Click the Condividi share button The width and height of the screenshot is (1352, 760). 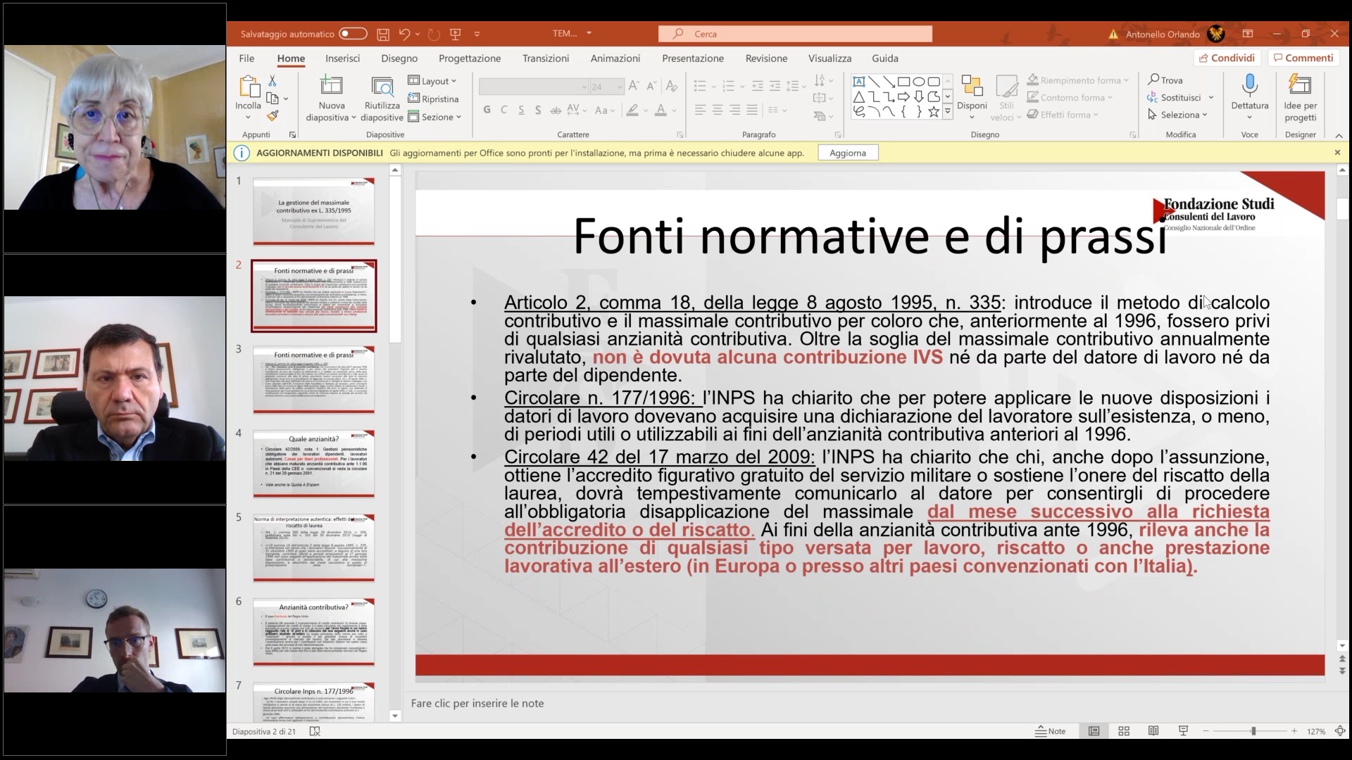click(x=1227, y=58)
